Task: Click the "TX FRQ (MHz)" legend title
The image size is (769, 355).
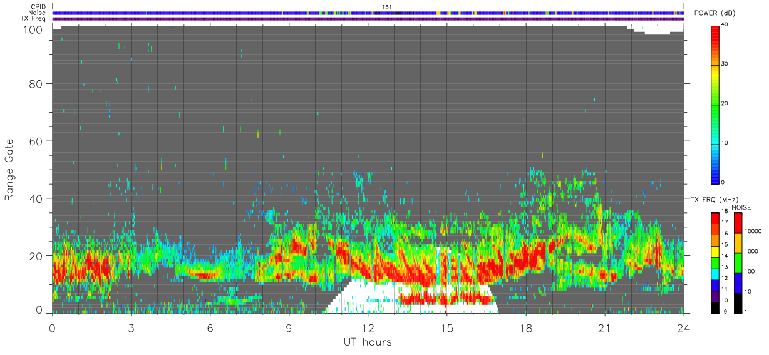Action: [711, 200]
